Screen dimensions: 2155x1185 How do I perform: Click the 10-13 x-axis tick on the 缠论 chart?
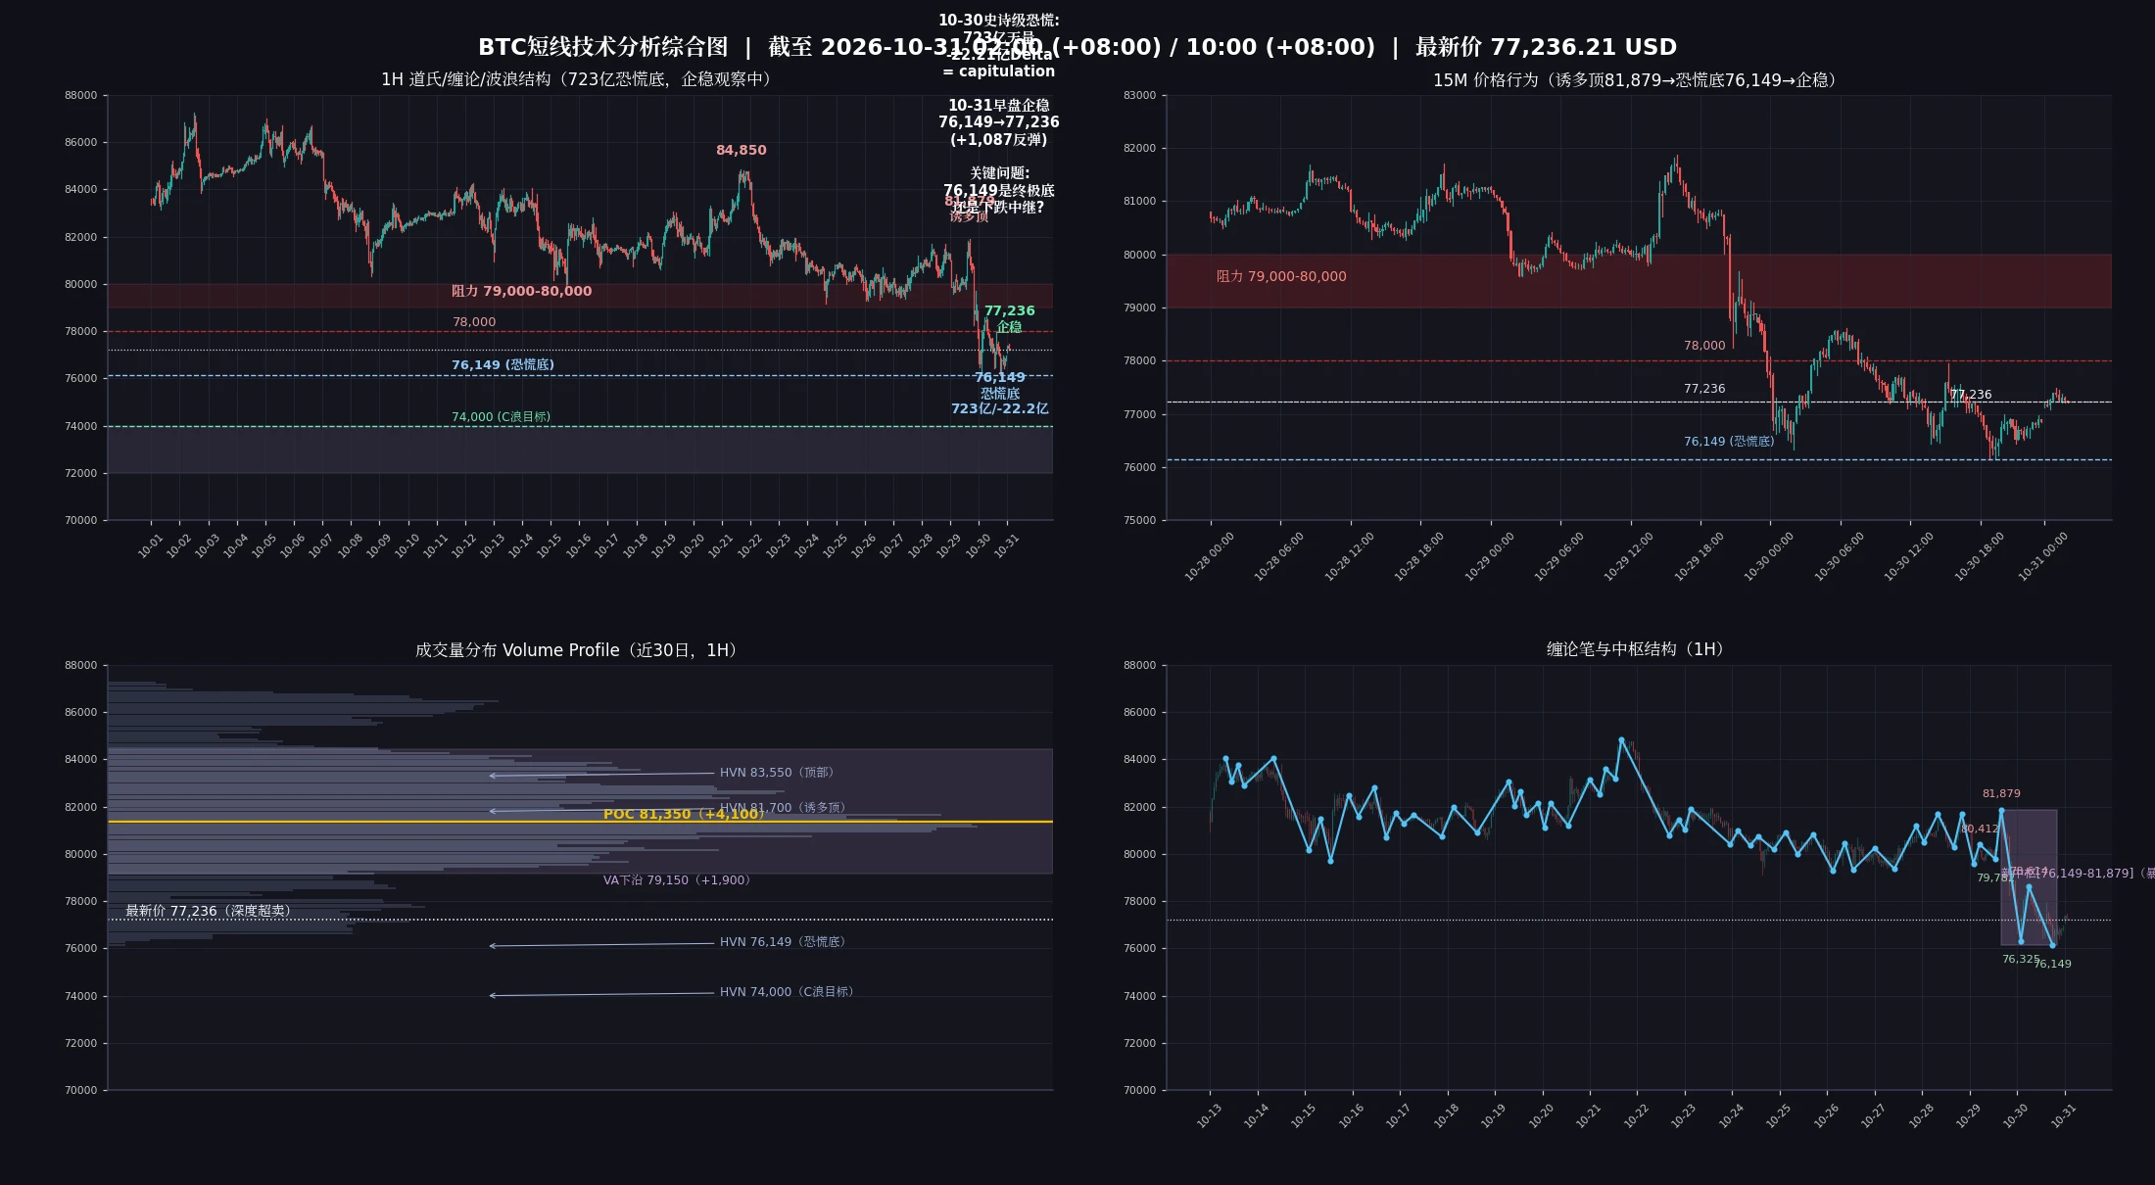1209,1115
